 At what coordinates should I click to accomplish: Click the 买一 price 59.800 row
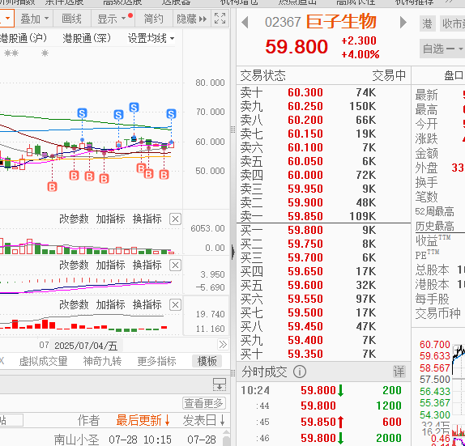[x=323, y=230]
